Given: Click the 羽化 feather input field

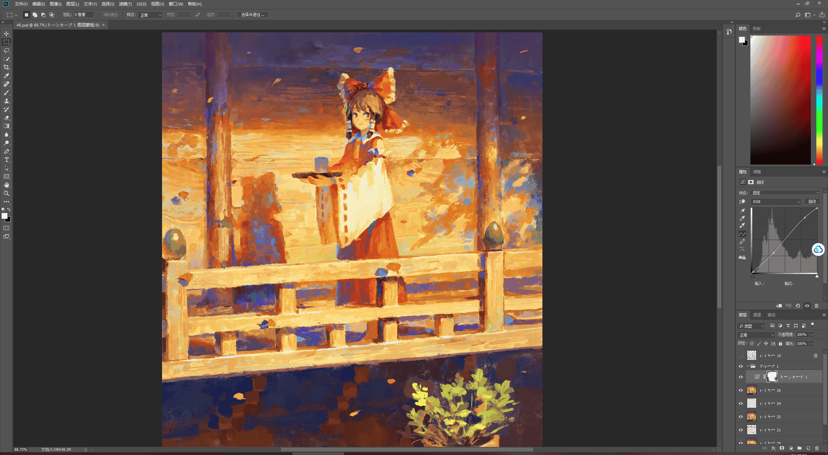Looking at the screenshot, I should 84,15.
